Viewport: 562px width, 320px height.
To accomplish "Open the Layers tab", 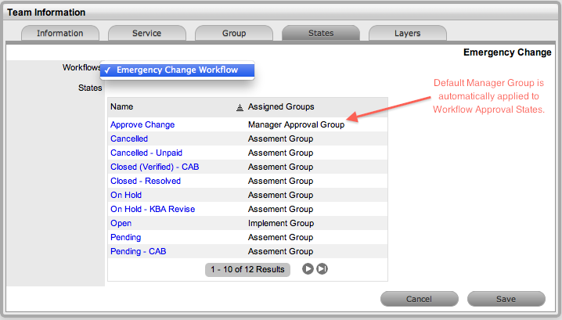I will 407,34.
